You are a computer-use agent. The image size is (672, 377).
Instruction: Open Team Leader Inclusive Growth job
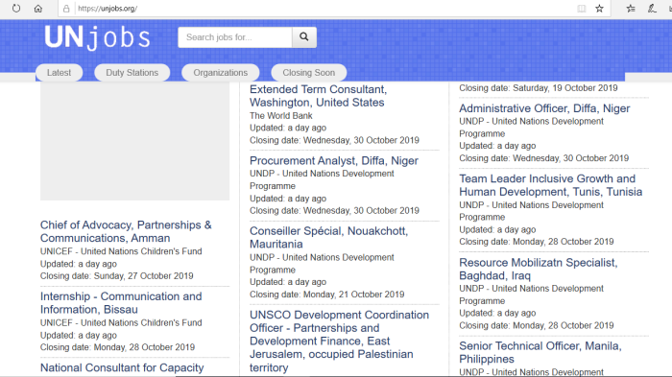coord(551,185)
